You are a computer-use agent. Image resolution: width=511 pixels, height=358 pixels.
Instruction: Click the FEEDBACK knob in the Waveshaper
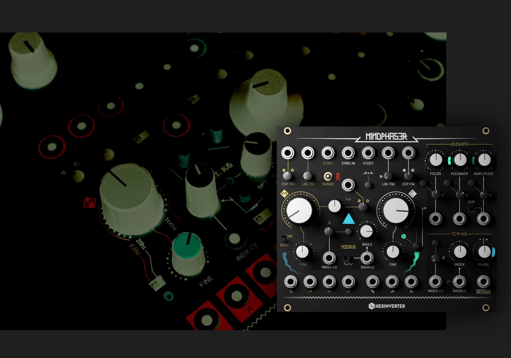click(460, 160)
